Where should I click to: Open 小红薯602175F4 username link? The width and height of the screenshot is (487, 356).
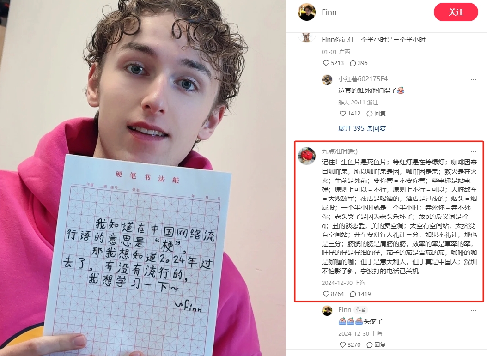363,79
